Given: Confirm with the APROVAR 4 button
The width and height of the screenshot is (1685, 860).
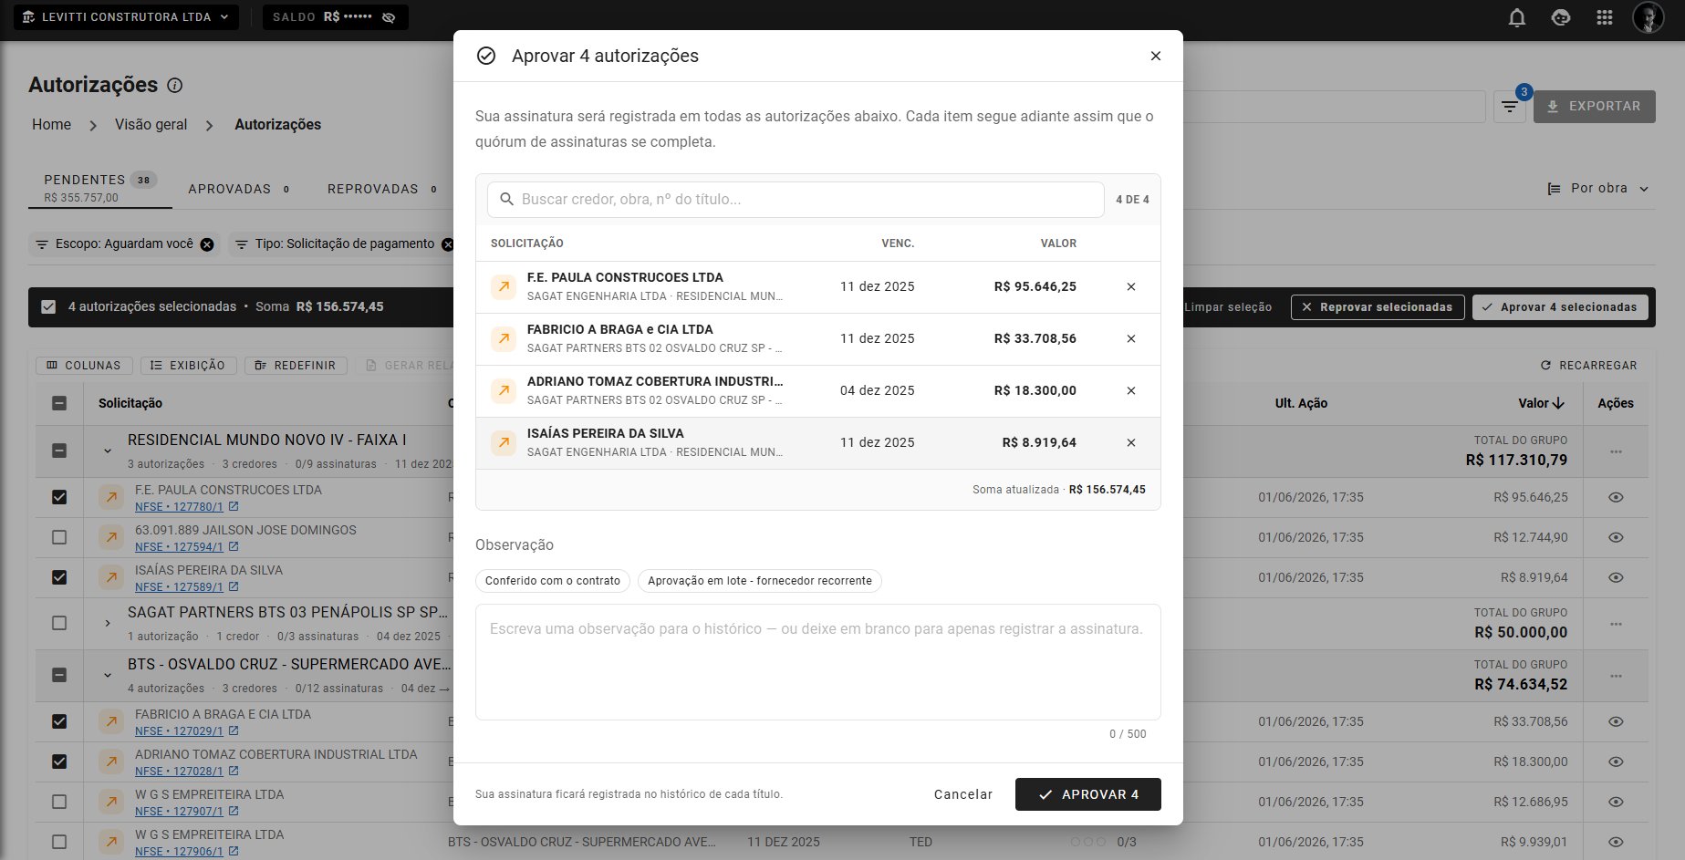Looking at the screenshot, I should [1088, 794].
